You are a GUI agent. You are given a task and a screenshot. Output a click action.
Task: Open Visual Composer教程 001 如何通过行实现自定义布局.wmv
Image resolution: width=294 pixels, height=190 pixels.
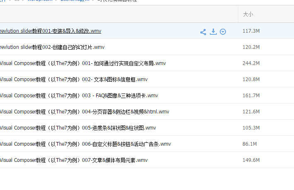click(x=83, y=63)
